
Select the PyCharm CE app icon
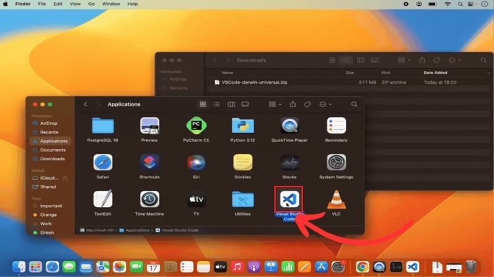[196, 126]
